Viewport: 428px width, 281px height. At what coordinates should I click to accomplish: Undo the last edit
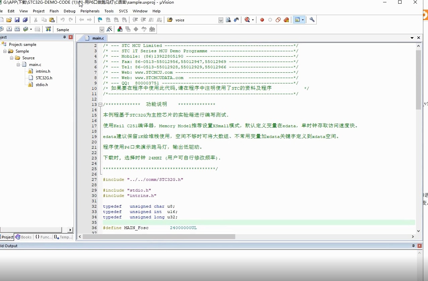pos(62,20)
